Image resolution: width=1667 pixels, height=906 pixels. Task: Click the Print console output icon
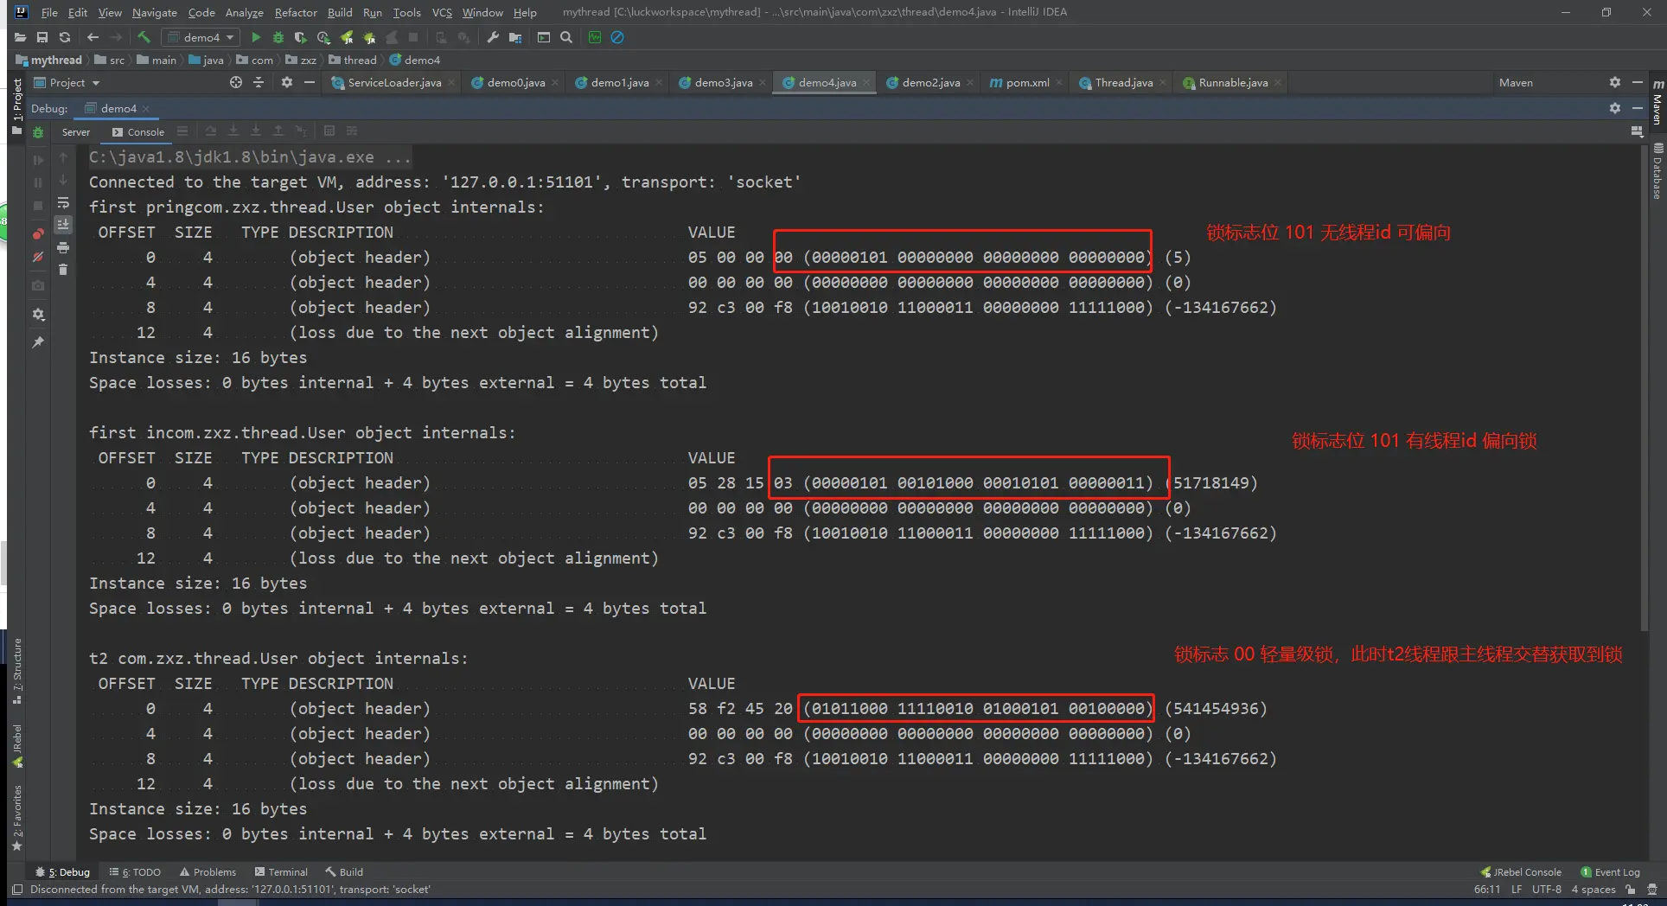coord(63,248)
